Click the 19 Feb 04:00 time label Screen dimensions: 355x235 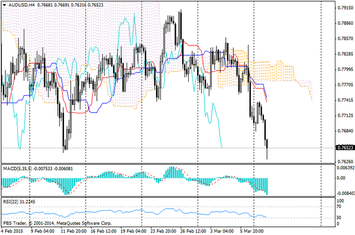click(133, 231)
